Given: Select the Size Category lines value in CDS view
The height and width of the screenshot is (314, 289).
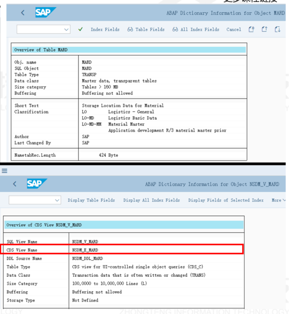Looking at the screenshot, I should coord(109,283).
